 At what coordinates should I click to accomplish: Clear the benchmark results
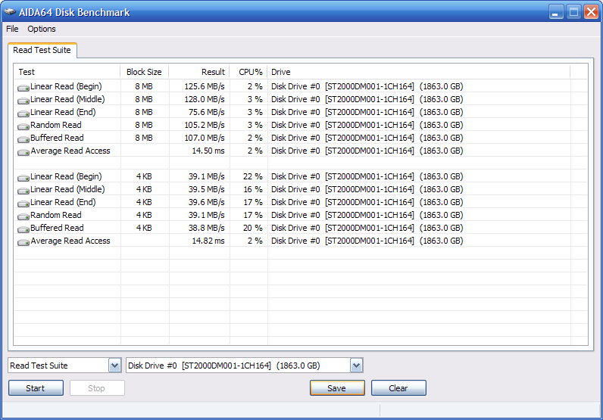(398, 388)
